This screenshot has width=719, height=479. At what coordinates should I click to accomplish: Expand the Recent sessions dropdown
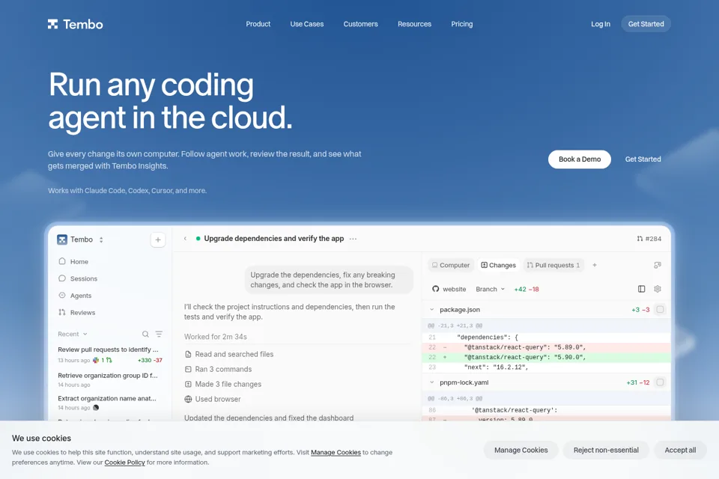(x=73, y=334)
